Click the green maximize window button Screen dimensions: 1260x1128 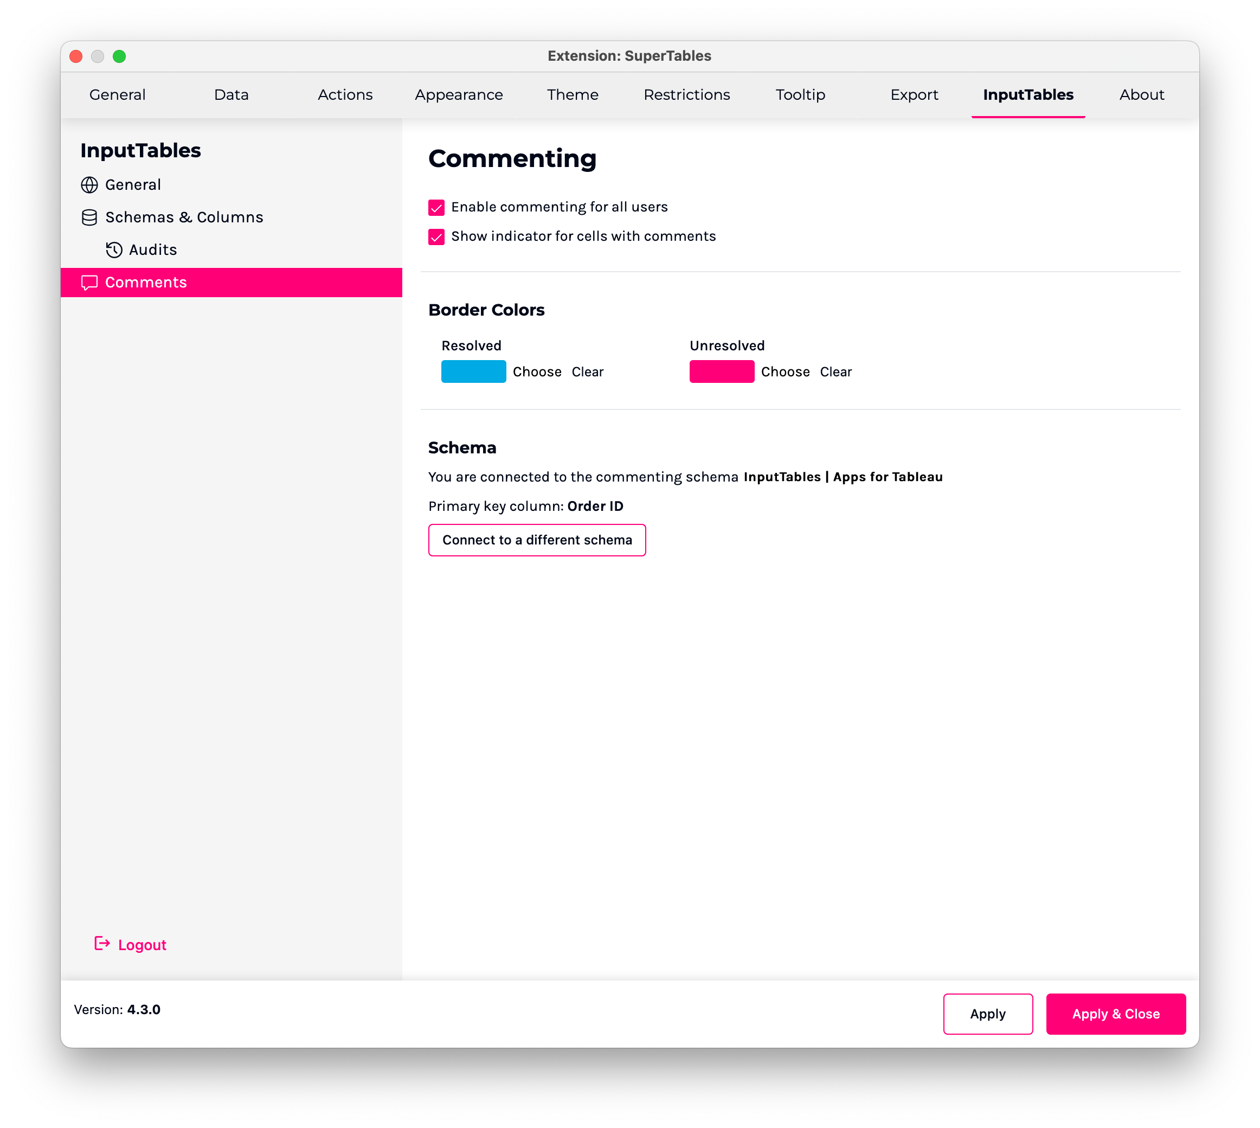120,56
